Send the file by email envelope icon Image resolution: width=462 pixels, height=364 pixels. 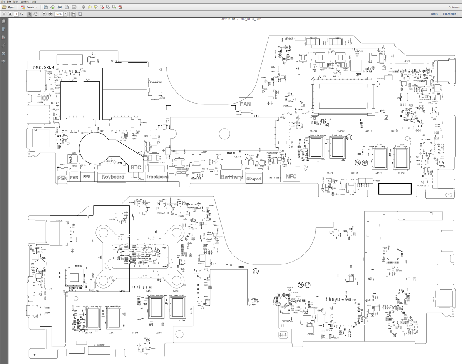coord(74,7)
